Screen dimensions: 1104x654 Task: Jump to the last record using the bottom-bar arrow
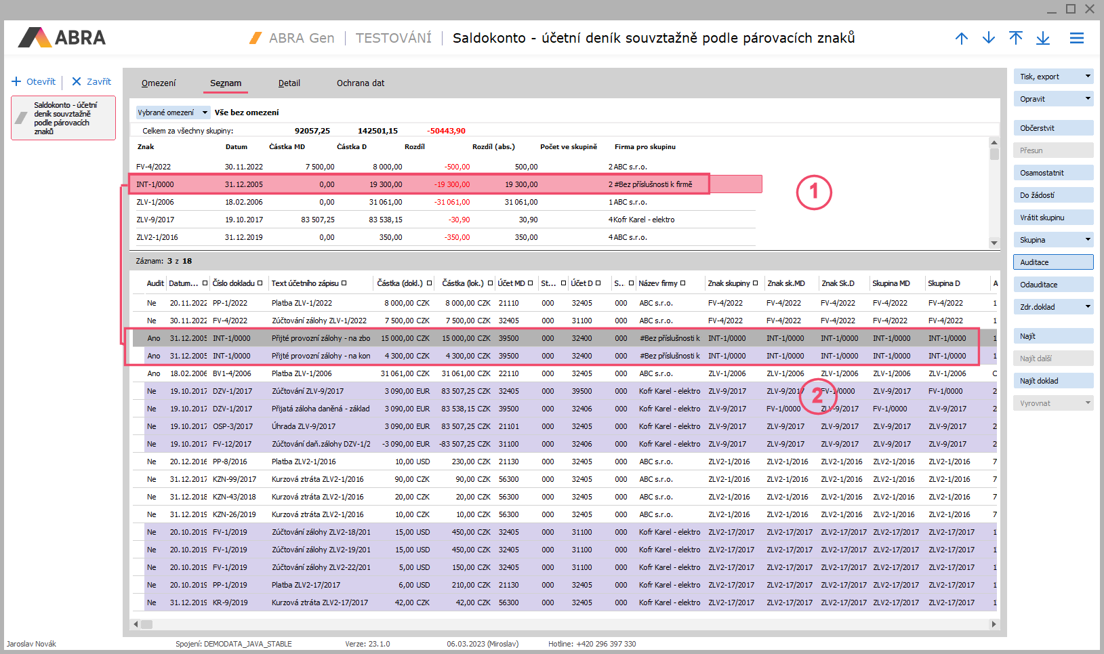[x=1042, y=38]
